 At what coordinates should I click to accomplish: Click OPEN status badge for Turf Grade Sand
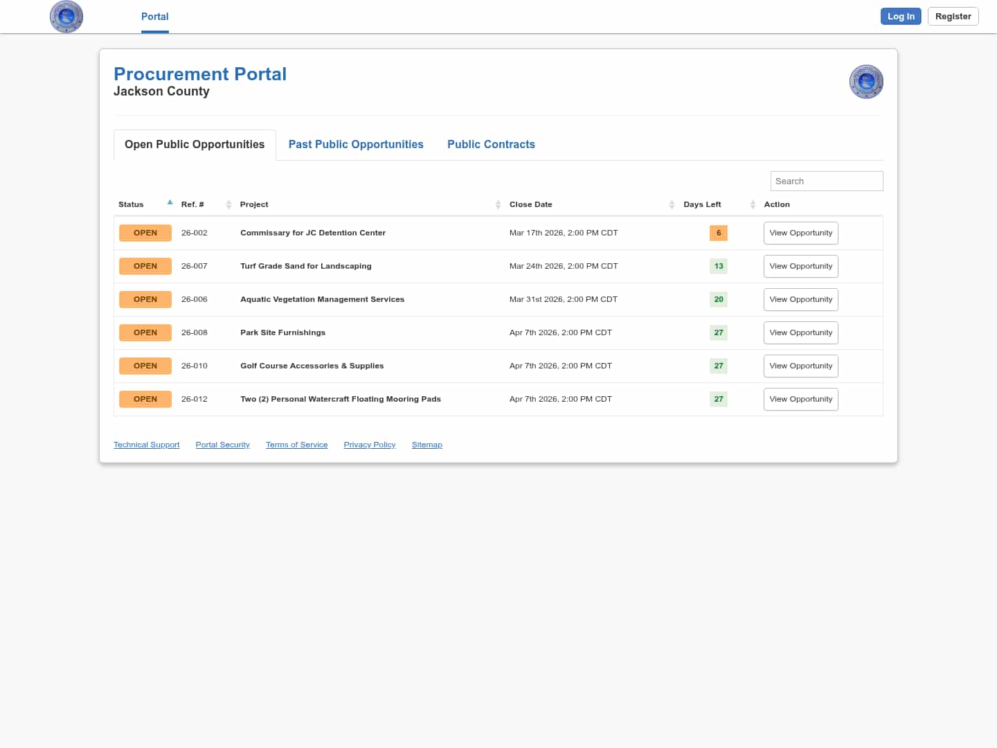(x=145, y=266)
